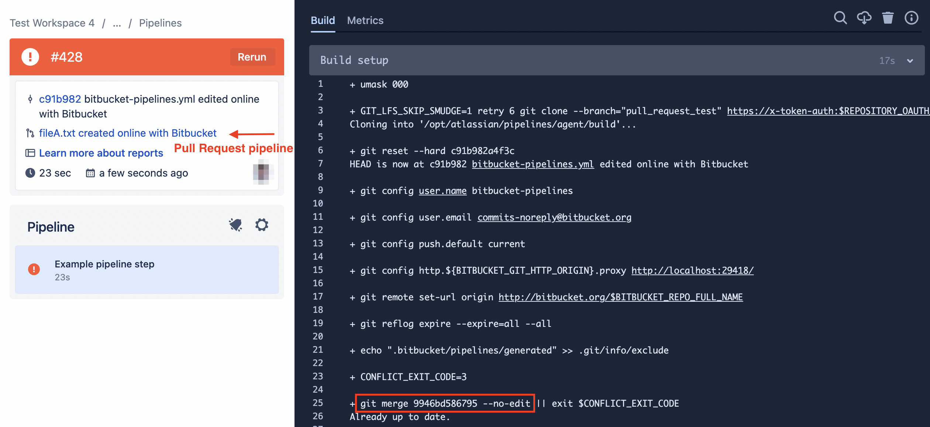Search the build log with magnifier icon

[x=840, y=18]
